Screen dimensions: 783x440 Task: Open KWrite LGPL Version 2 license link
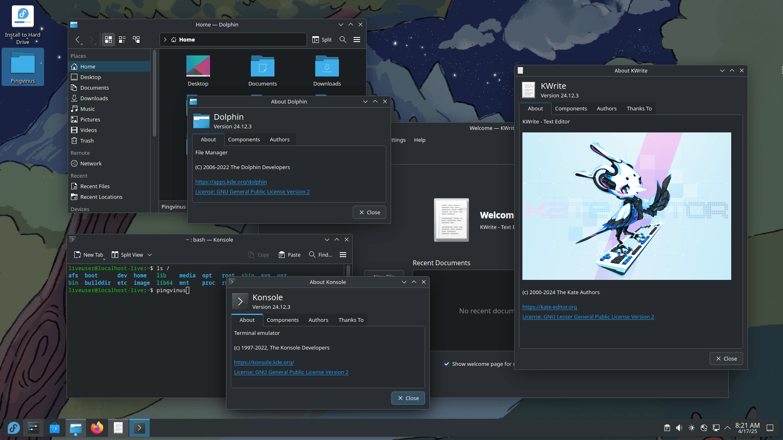click(x=588, y=317)
